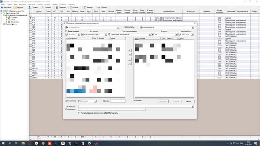Click the Сохранить button
Screen dimensions: 260x146
click(162, 101)
